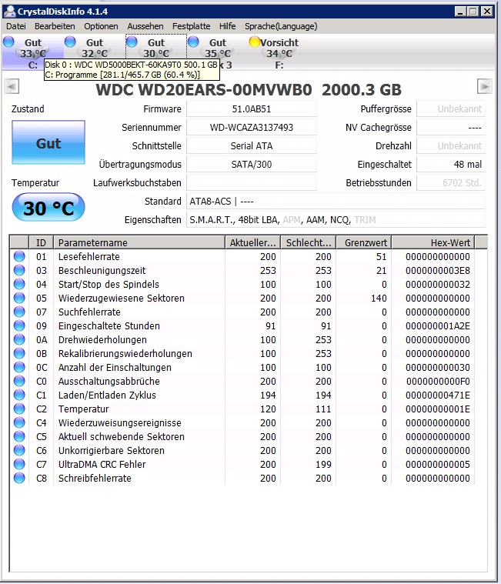The height and width of the screenshot is (584, 501).
Task: Click hex value 000000001A2E
Action: pyautogui.click(x=438, y=326)
